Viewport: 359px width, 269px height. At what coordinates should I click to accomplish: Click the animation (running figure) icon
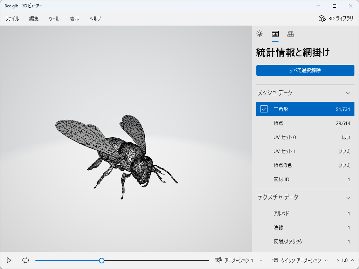pos(219,260)
